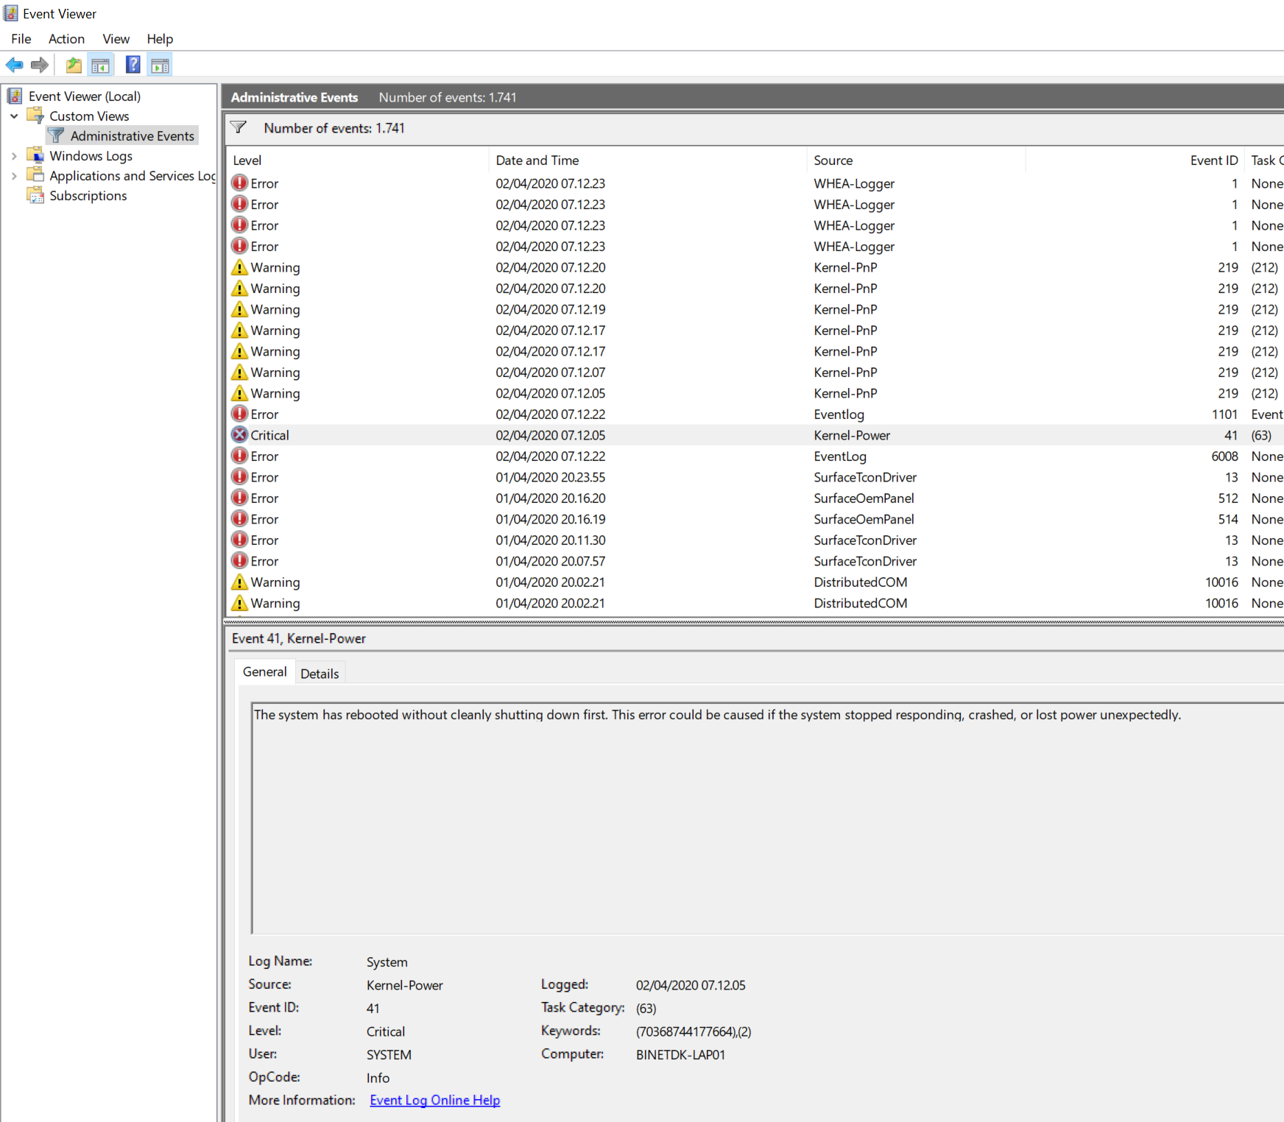Click the Log Name value System
Image resolution: width=1284 pixels, height=1122 pixels.
[387, 962]
